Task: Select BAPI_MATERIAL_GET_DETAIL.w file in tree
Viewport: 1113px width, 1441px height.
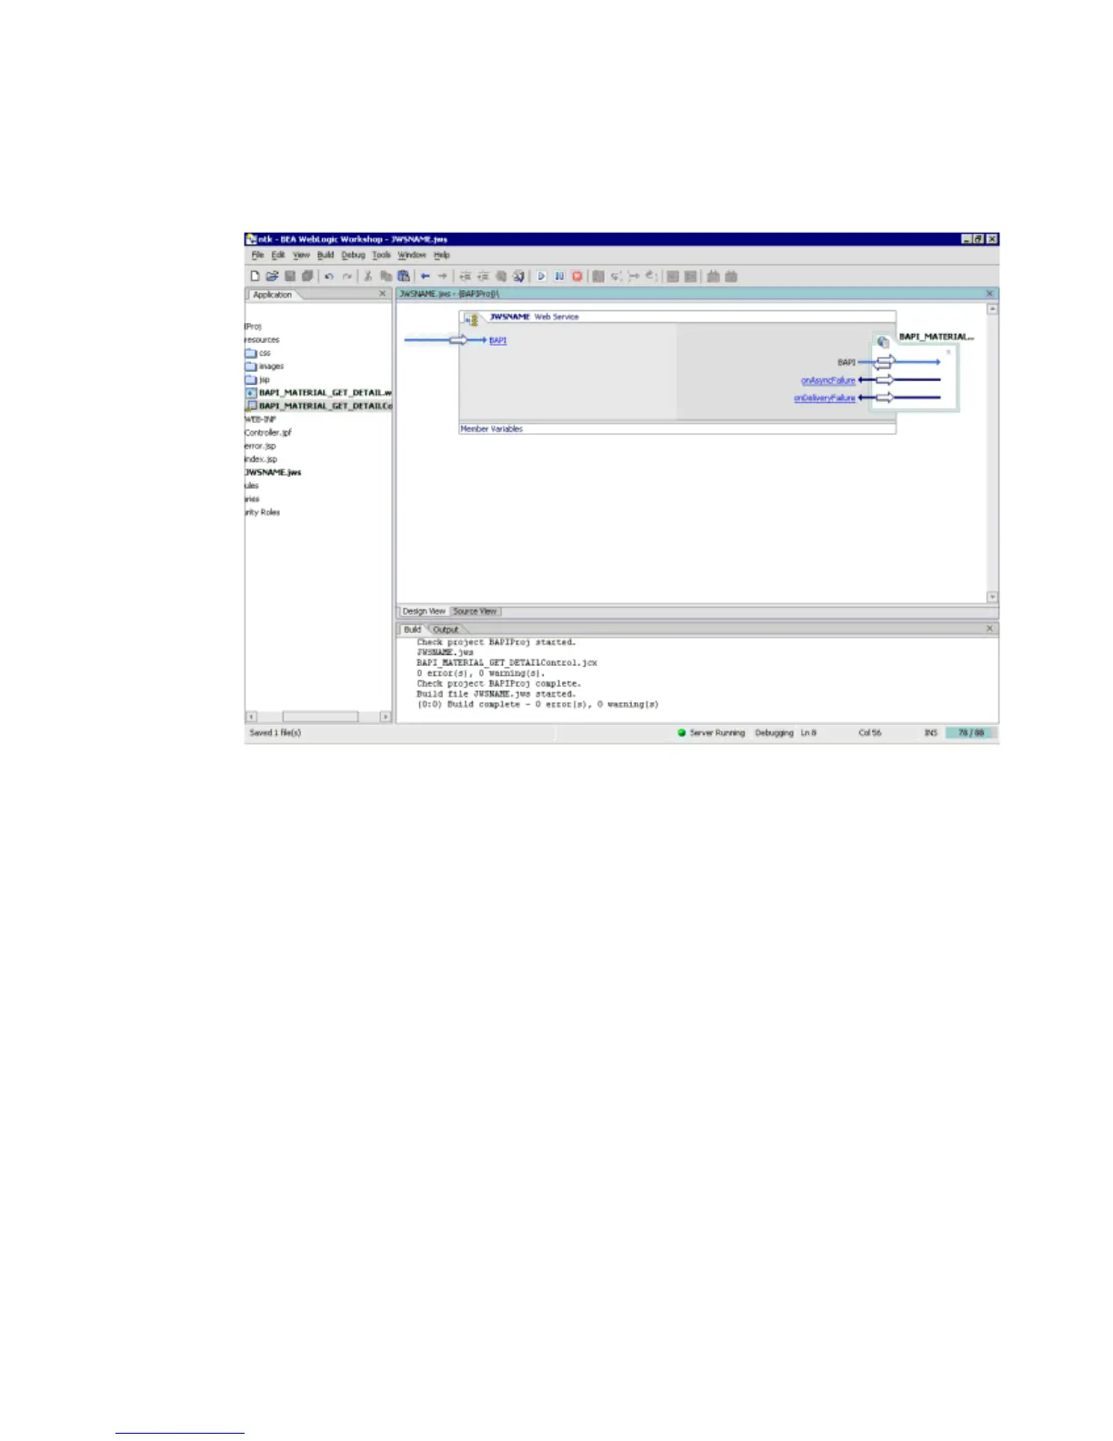Action: click(x=318, y=393)
